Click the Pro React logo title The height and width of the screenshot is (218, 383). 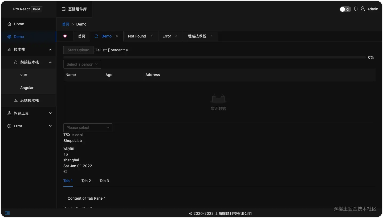[22, 9]
